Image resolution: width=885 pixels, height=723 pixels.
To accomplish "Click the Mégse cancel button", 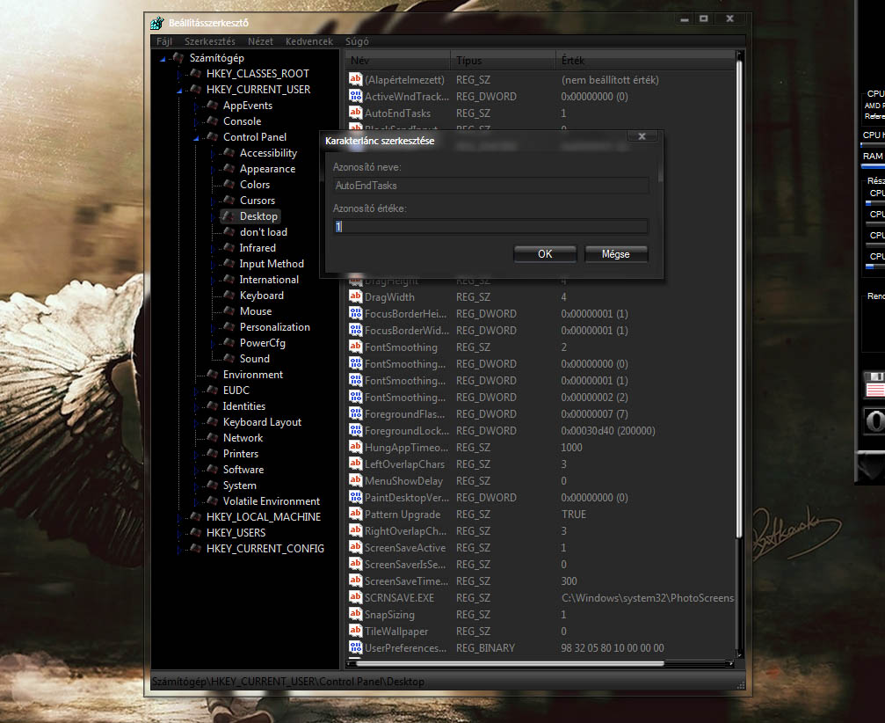I will pos(616,254).
